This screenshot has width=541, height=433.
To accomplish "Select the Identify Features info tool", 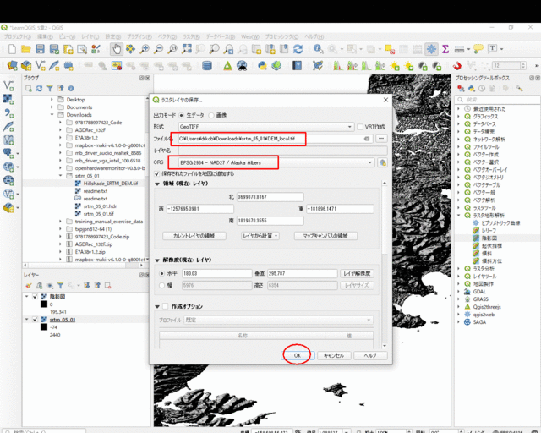I will tap(318, 49).
